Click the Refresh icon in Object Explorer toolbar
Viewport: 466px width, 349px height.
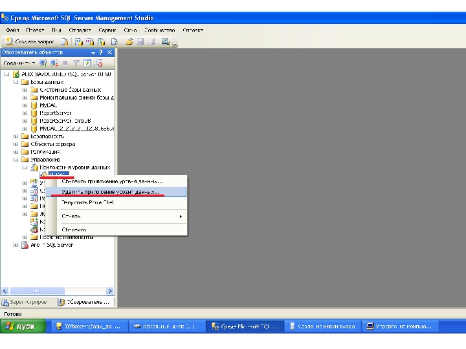(87, 63)
